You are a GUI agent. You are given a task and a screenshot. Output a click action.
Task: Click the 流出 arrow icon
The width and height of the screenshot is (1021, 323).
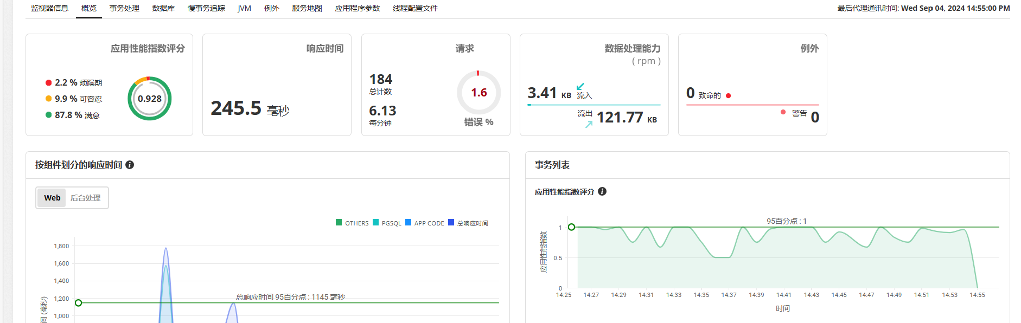coord(589,124)
